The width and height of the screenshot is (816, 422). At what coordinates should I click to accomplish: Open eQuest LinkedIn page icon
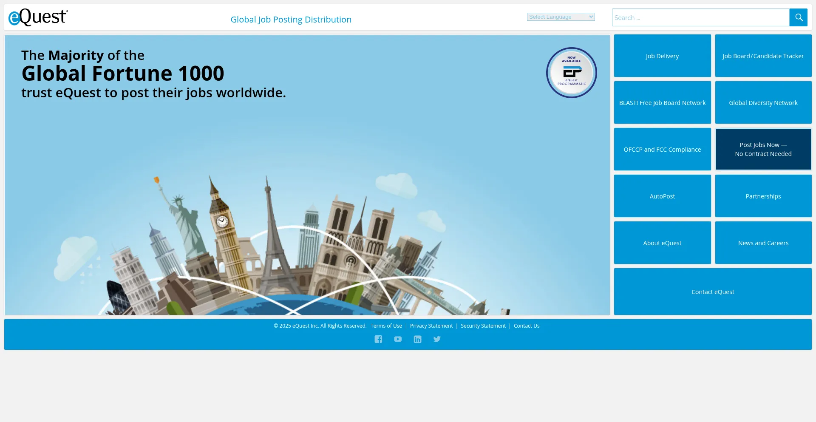(418, 339)
